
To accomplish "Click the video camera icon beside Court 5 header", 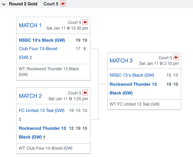I will coord(63,4).
